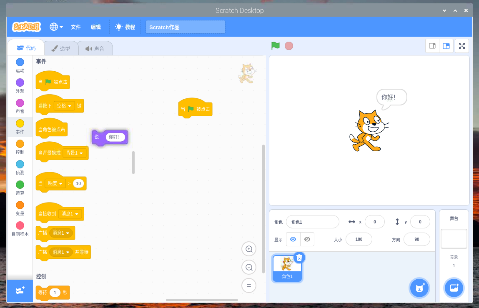Click the x position field
The image size is (479, 308).
click(374, 222)
